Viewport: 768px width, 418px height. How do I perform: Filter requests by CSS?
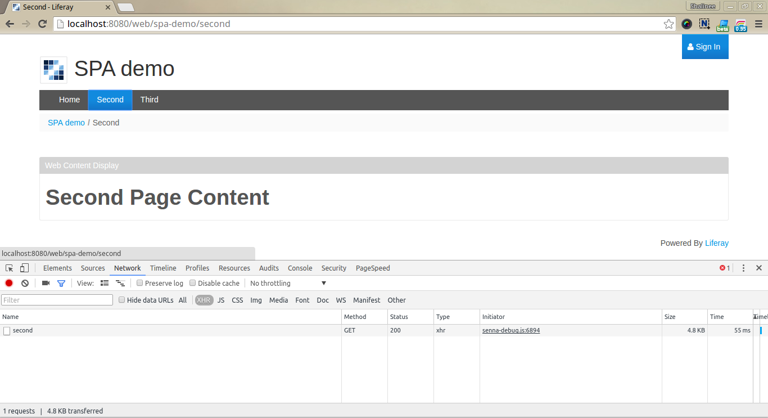pos(238,300)
